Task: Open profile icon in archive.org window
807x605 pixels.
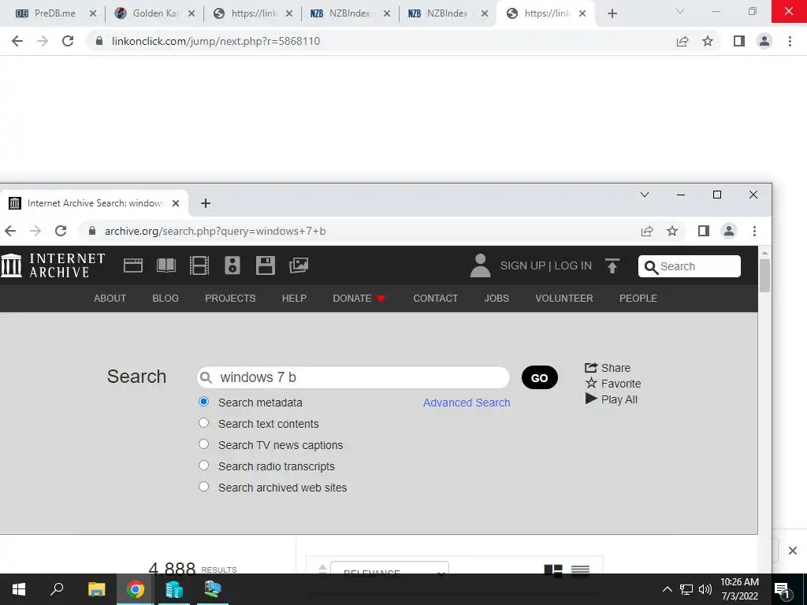Action: [x=729, y=231]
